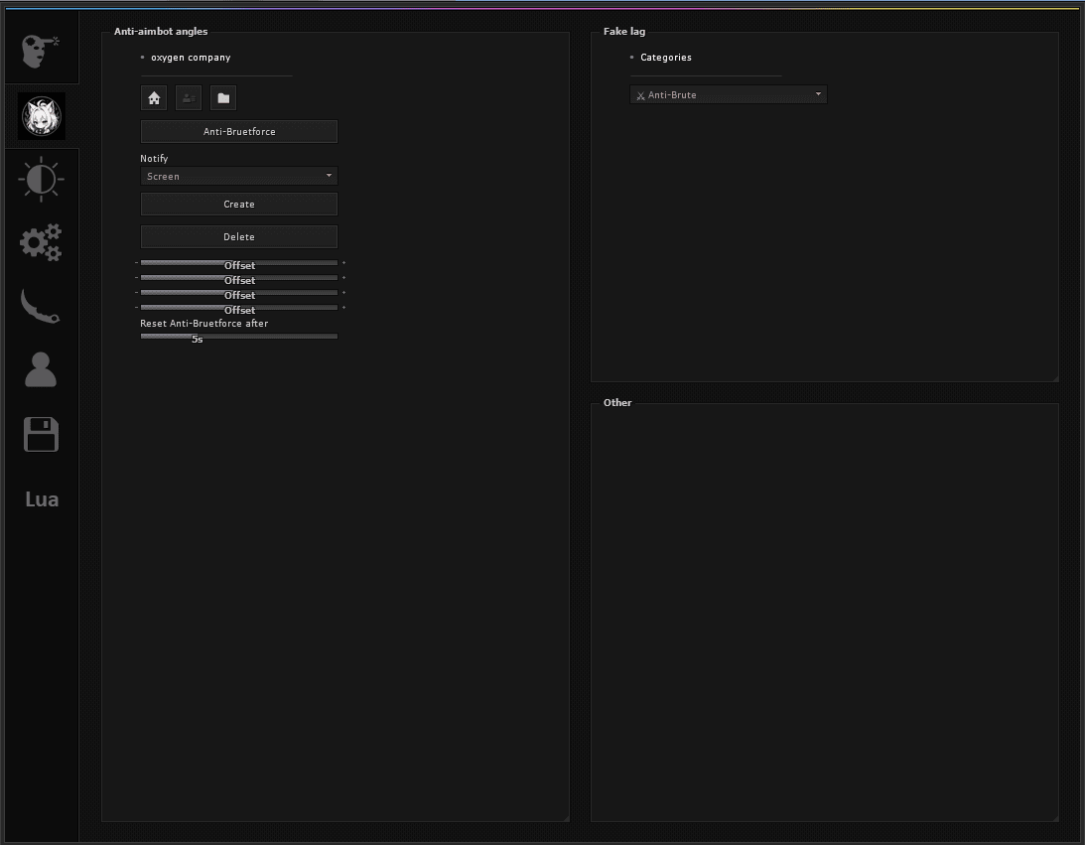Click the 'Notify' label

point(154,159)
